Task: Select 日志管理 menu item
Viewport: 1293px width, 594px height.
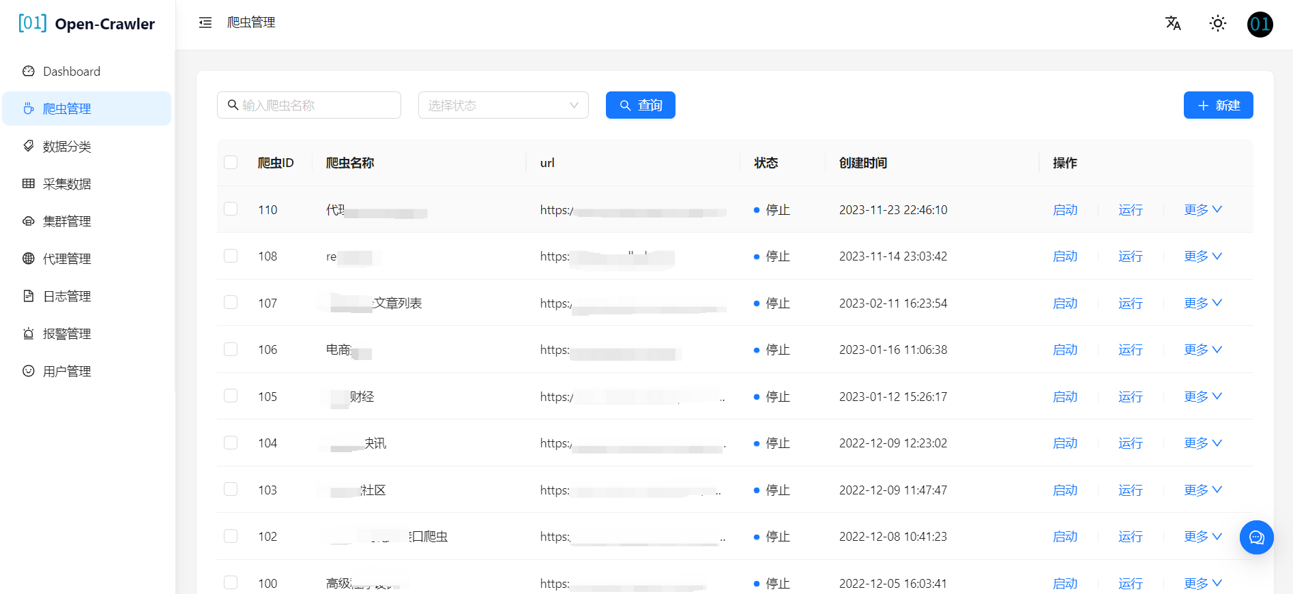Action: coord(87,296)
